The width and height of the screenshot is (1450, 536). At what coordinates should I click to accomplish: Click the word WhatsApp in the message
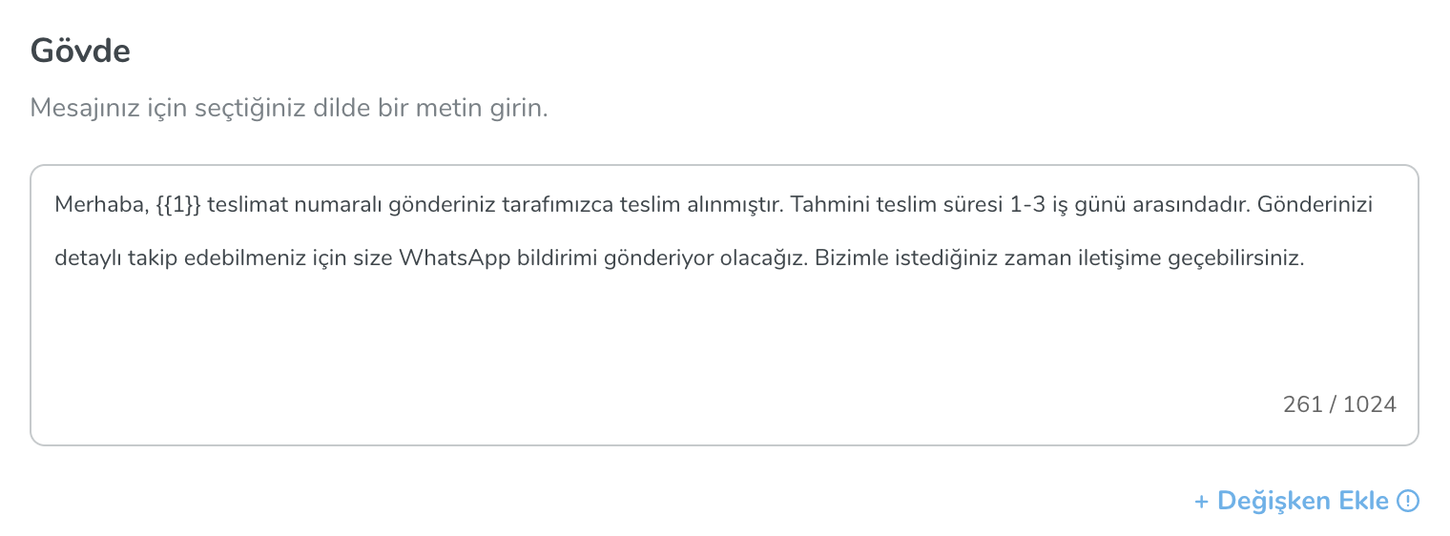[454, 258]
